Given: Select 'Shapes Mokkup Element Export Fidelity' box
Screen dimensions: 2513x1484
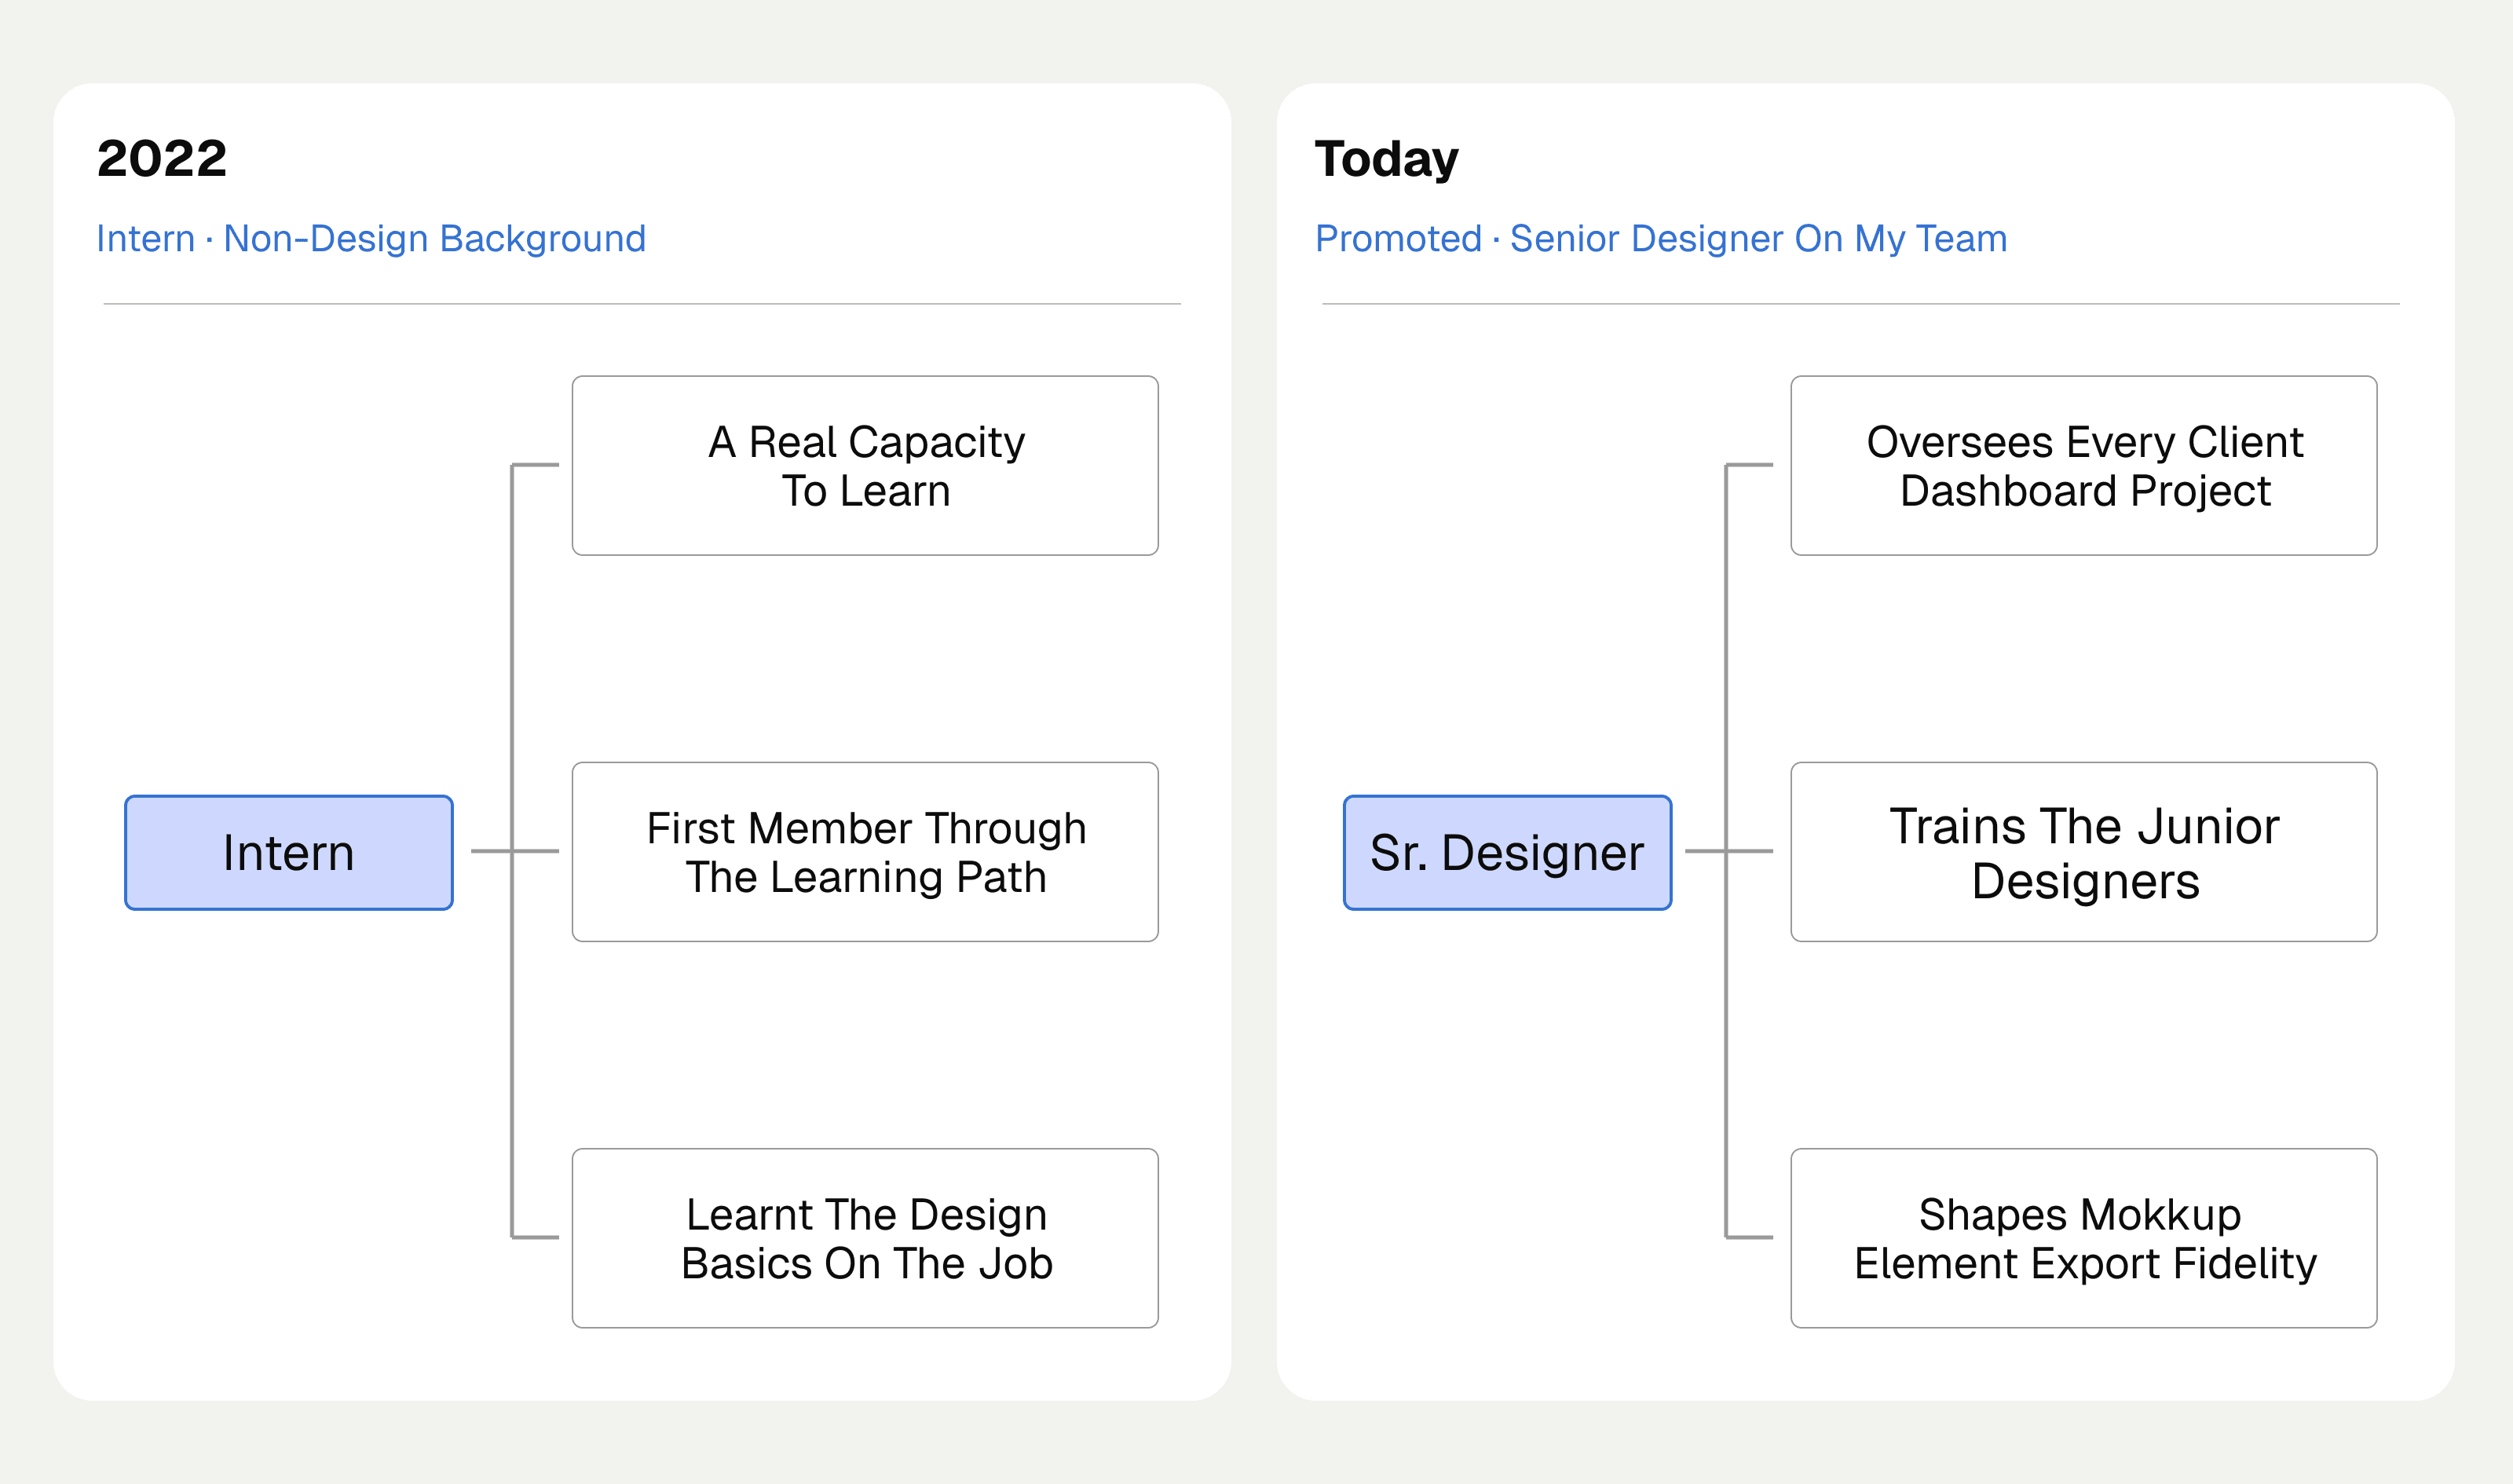Looking at the screenshot, I should tap(2084, 1238).
